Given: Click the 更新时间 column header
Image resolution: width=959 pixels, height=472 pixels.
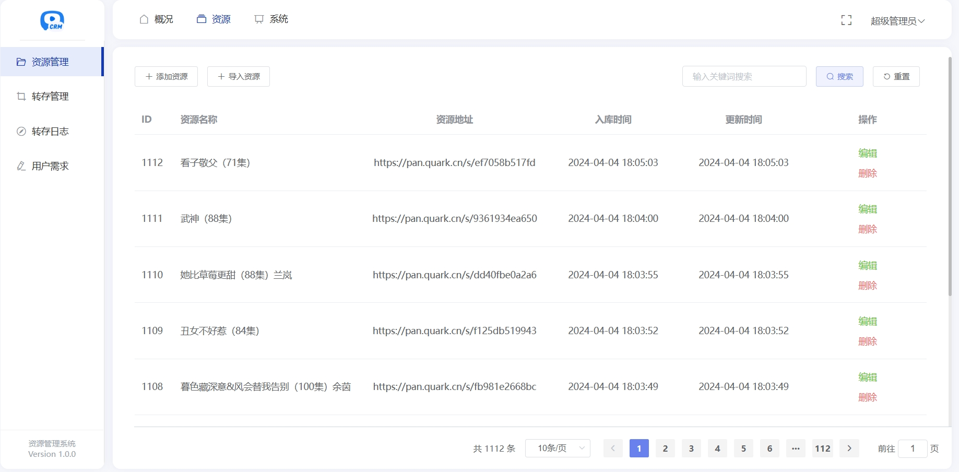Looking at the screenshot, I should tap(744, 120).
